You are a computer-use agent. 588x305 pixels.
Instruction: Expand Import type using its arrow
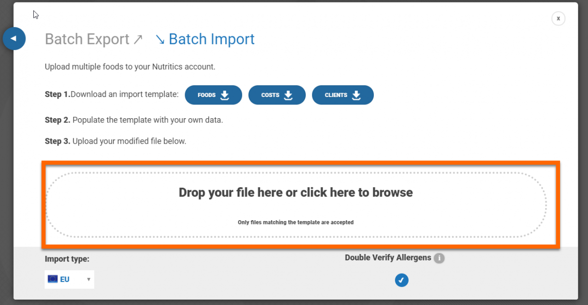pos(89,280)
